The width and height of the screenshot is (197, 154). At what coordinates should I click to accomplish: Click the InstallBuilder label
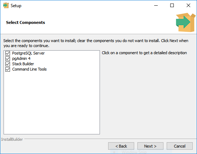click(12, 139)
